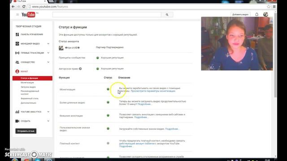The width and height of the screenshot is (287, 161).
Task: Open Создать camera icon in sidebar
Action: [17, 121]
